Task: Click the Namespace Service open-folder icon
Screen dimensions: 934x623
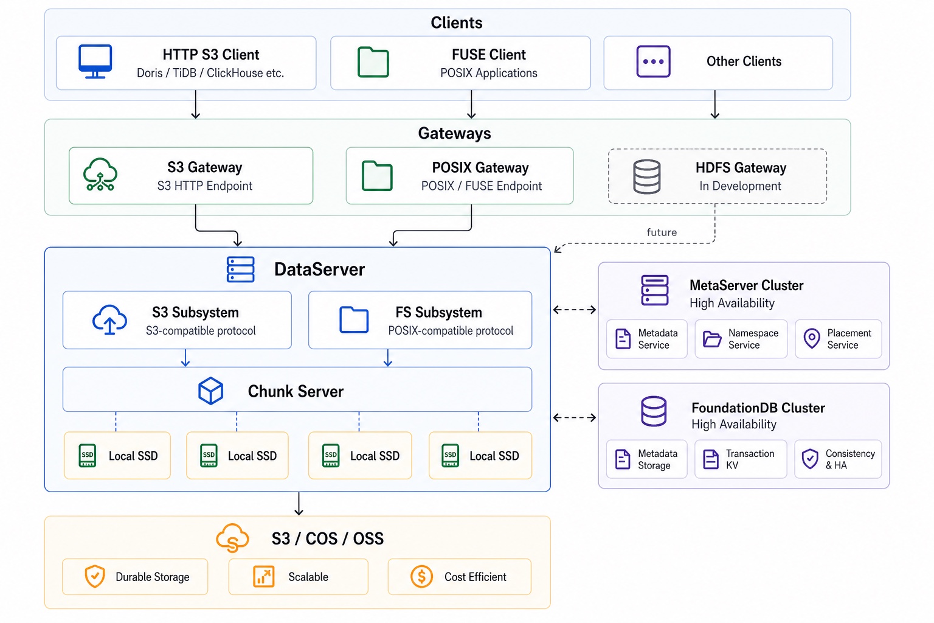Action: point(712,338)
